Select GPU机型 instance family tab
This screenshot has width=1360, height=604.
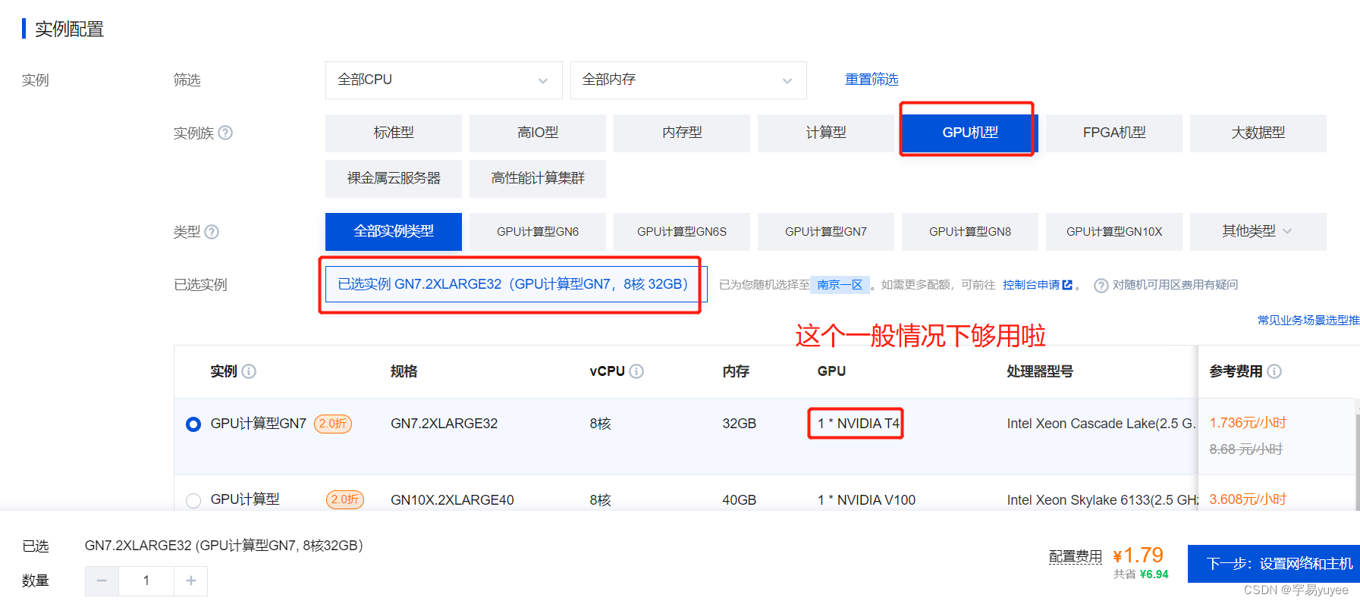(970, 133)
